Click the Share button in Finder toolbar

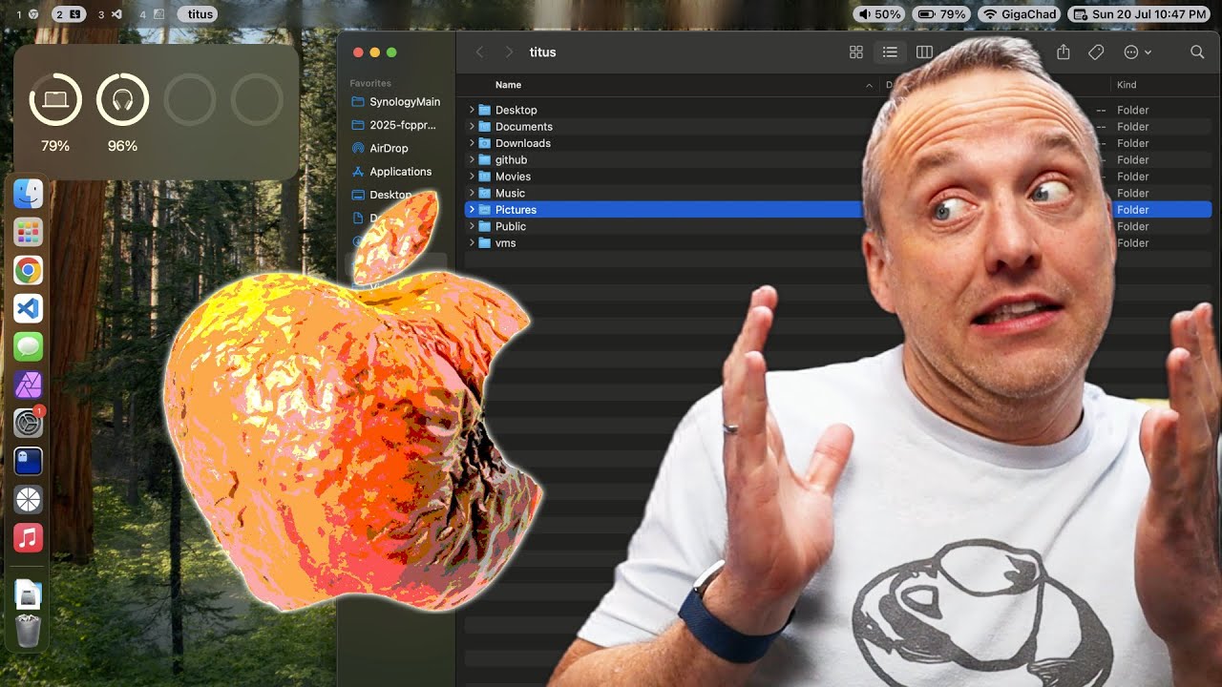1064,52
